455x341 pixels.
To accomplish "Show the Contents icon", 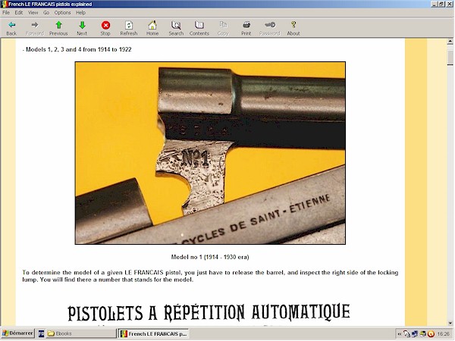I will [x=199, y=25].
